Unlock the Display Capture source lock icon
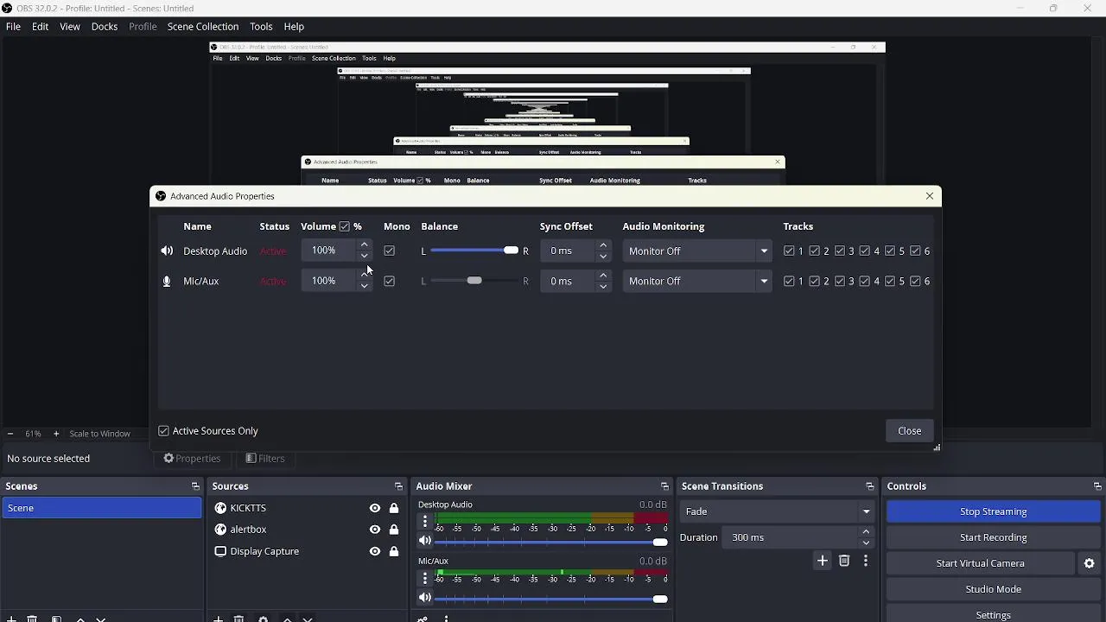The width and height of the screenshot is (1106, 622). click(394, 551)
